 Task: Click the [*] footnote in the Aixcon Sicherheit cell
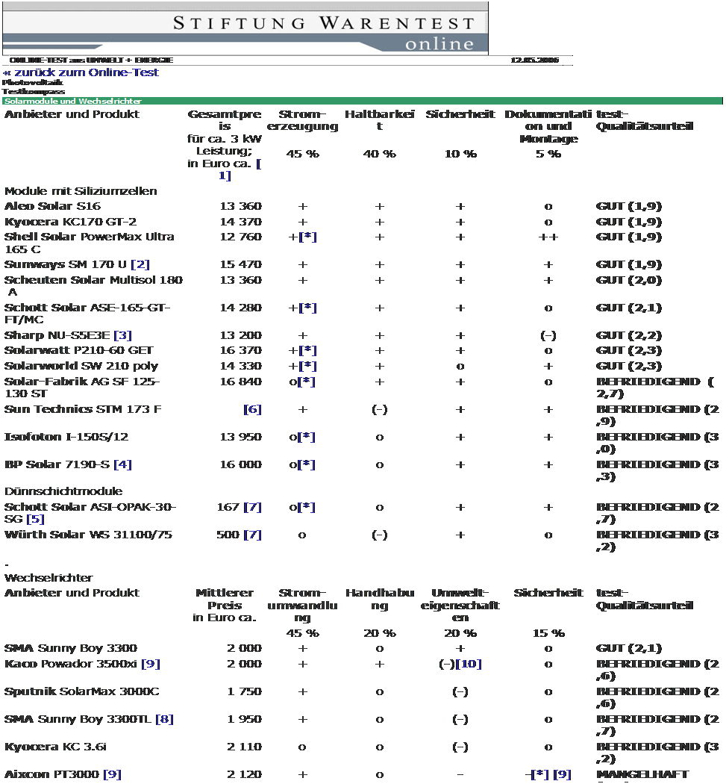[x=540, y=774]
